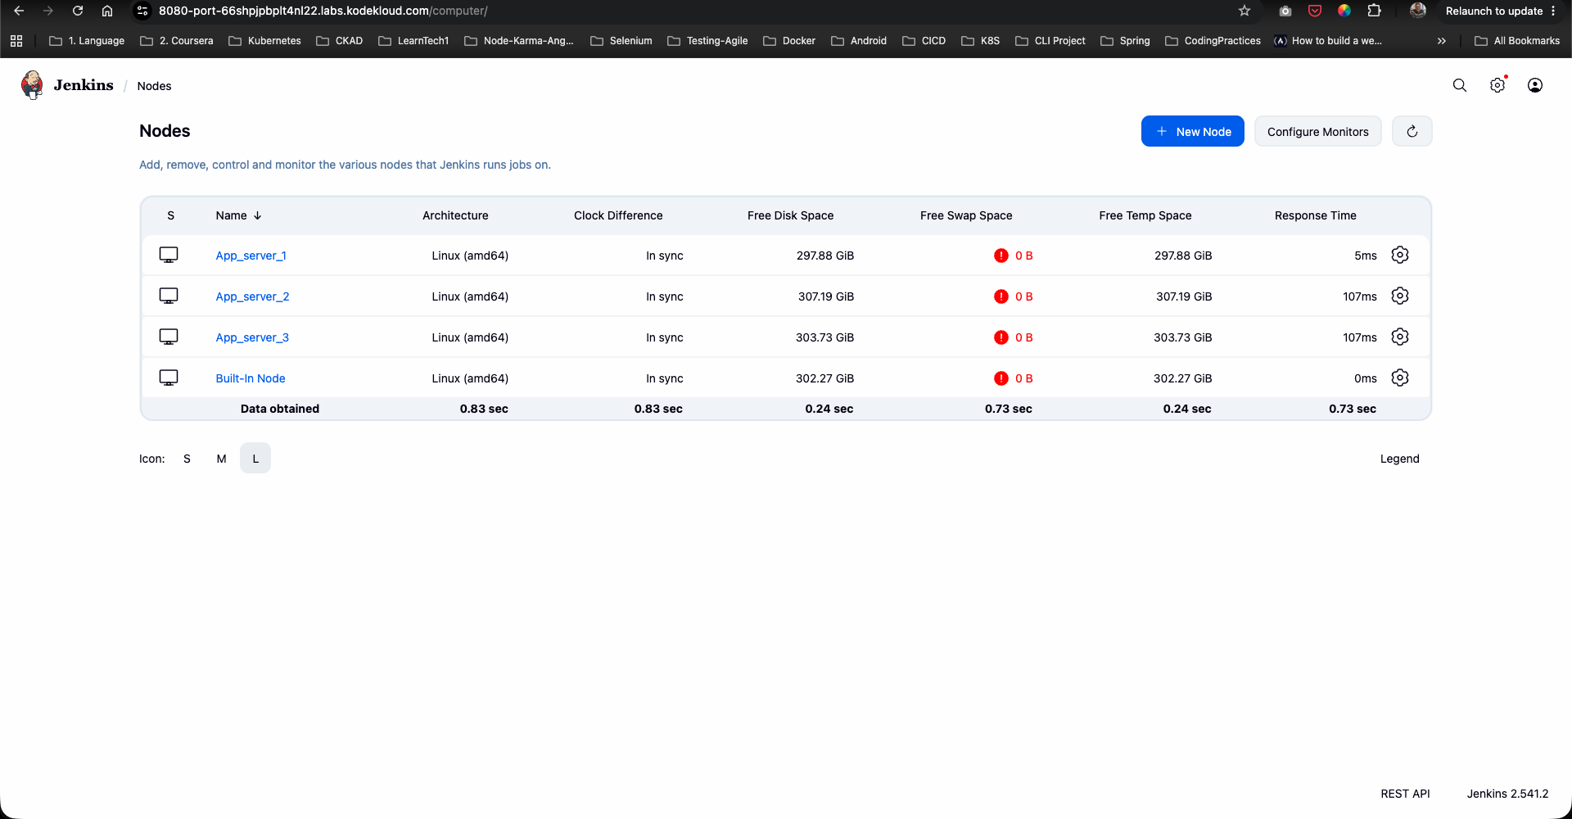Click colorful circle extension icon

(1344, 11)
